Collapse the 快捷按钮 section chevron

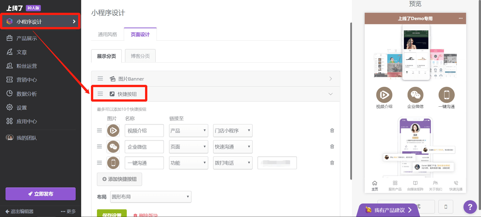[x=330, y=94]
